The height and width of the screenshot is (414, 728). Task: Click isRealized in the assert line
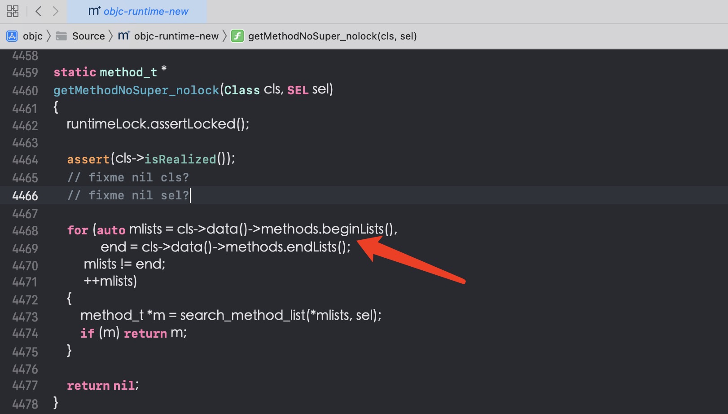point(180,159)
